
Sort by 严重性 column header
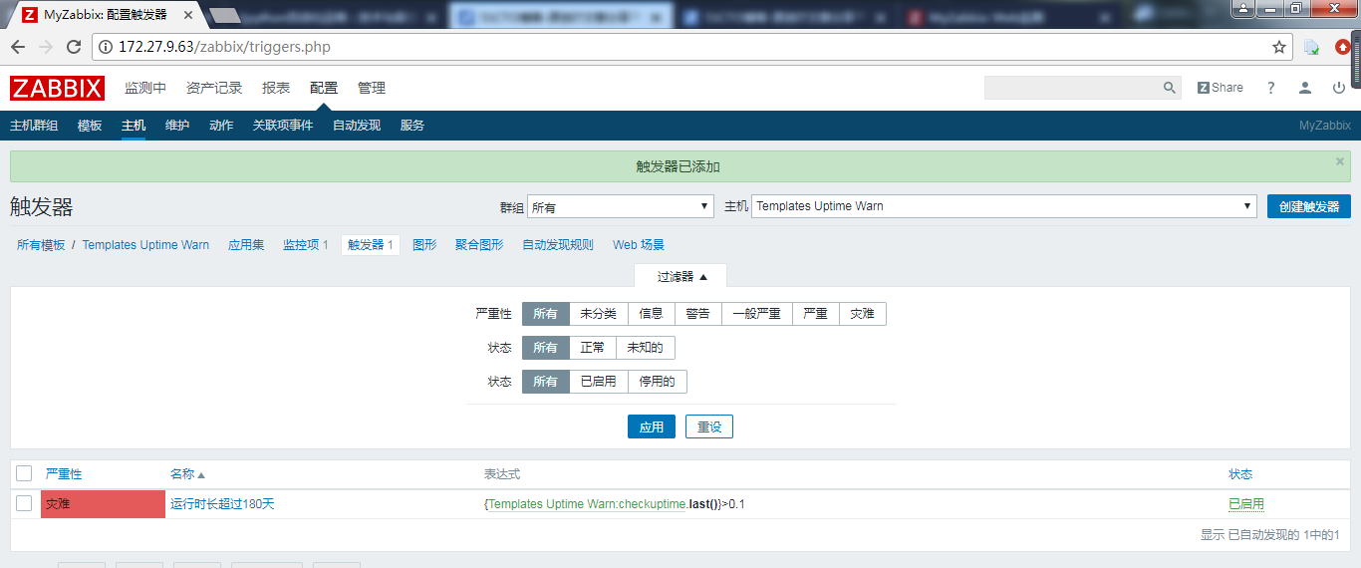pyautogui.click(x=64, y=474)
